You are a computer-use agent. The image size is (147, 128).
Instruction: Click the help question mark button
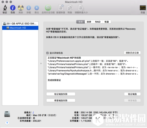(7, 123)
